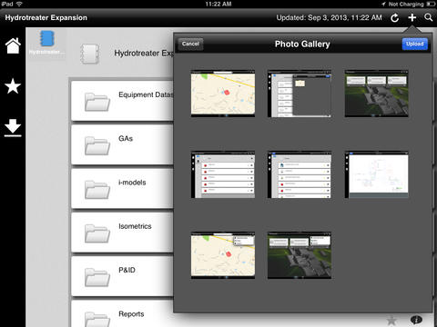437x327 pixels.
Task: Tap the GAs folder label
Action: point(126,139)
